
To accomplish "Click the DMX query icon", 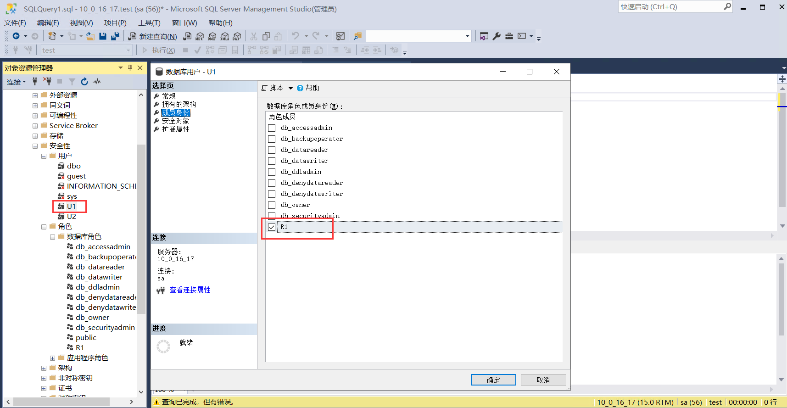I will click(x=212, y=36).
